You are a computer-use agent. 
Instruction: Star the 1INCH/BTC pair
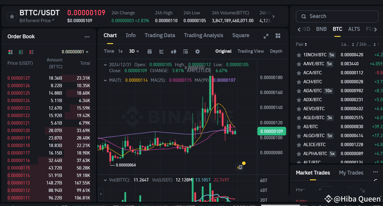click(x=299, y=55)
